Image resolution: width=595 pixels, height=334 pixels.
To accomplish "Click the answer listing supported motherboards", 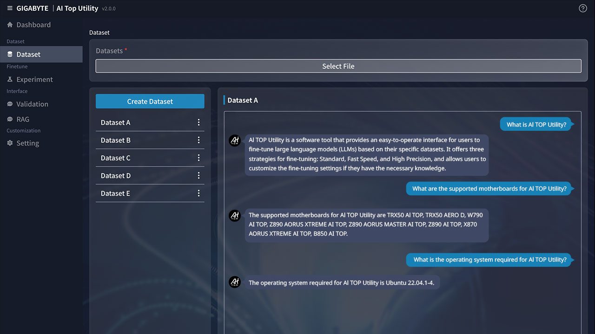I will [x=367, y=225].
